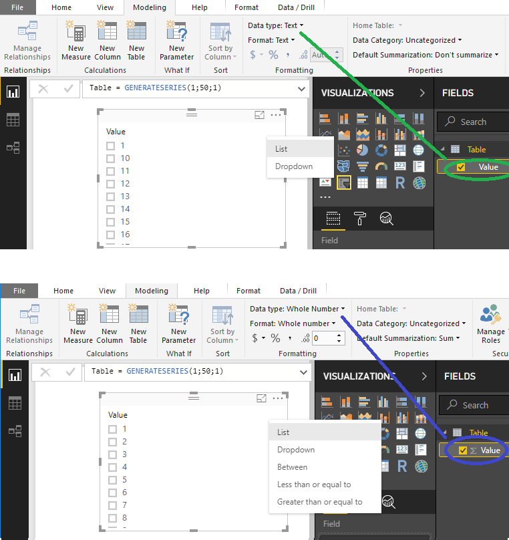The height and width of the screenshot is (540, 509).
Task: Open the Data type: Whole Number dropdown
Action: pyautogui.click(x=297, y=309)
